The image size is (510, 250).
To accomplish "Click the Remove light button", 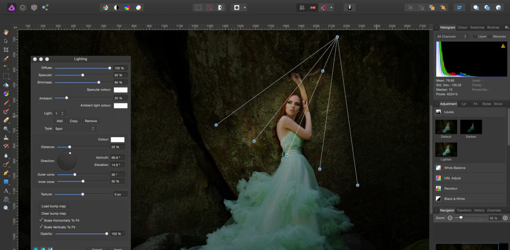I will (91, 121).
